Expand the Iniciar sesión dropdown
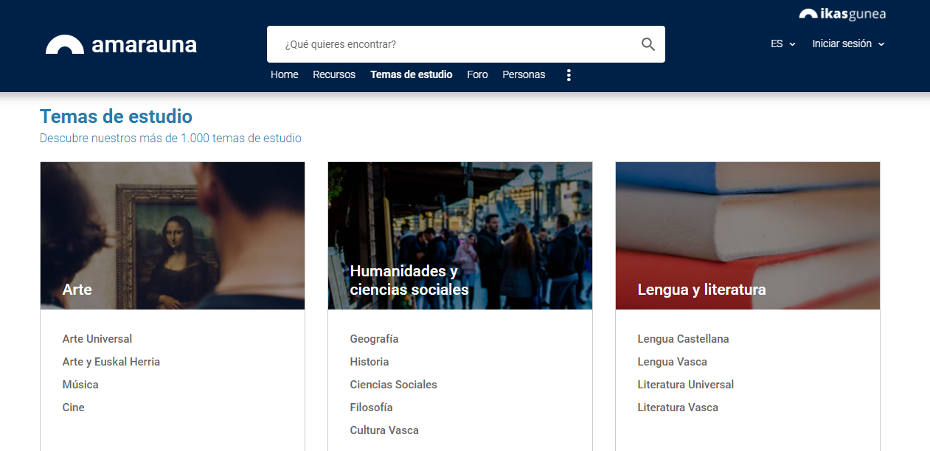Screen dimensions: 930x451 [847, 44]
